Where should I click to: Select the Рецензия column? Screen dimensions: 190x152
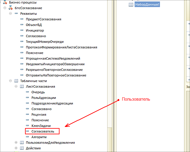39,115
